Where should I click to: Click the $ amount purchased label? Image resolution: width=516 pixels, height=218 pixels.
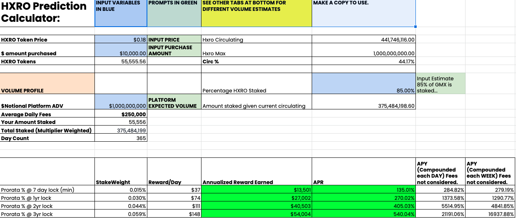click(x=47, y=50)
